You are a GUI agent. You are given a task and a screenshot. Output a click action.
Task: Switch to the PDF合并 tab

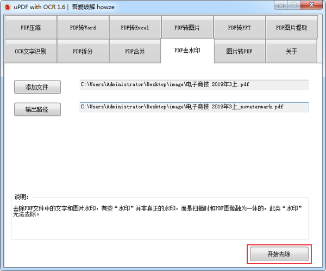[x=135, y=51]
